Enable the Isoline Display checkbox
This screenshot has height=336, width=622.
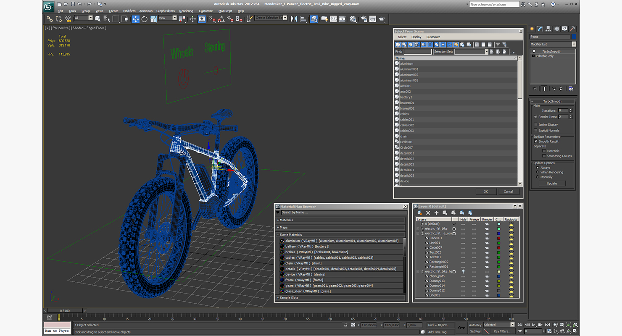click(x=535, y=125)
